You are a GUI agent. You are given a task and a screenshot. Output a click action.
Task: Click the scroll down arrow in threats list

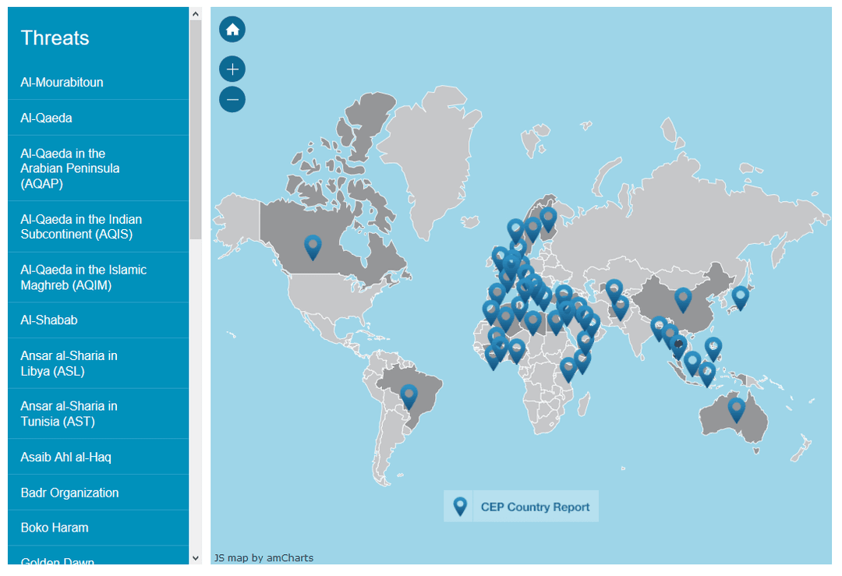(195, 557)
